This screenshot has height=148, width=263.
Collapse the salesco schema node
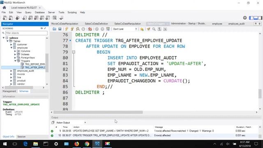tap(4, 38)
